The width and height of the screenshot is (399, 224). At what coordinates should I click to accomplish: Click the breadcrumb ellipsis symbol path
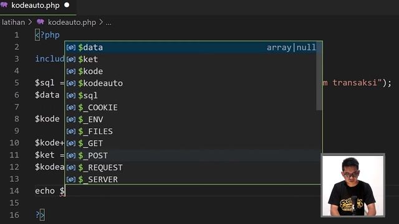point(108,23)
